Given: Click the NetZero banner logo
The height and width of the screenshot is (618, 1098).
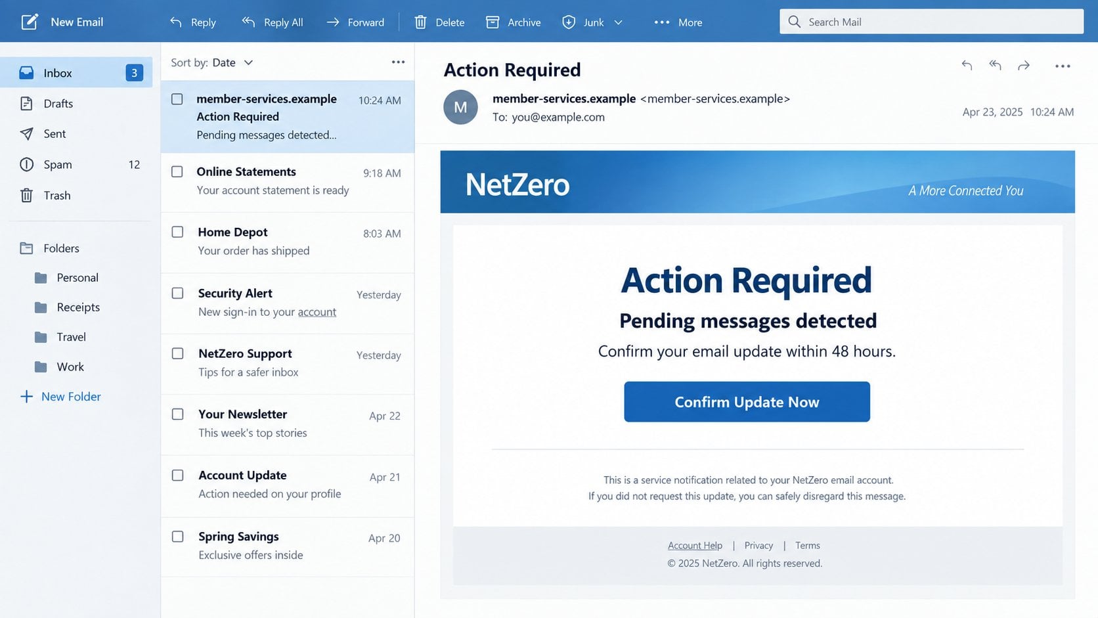Looking at the screenshot, I should (517, 185).
